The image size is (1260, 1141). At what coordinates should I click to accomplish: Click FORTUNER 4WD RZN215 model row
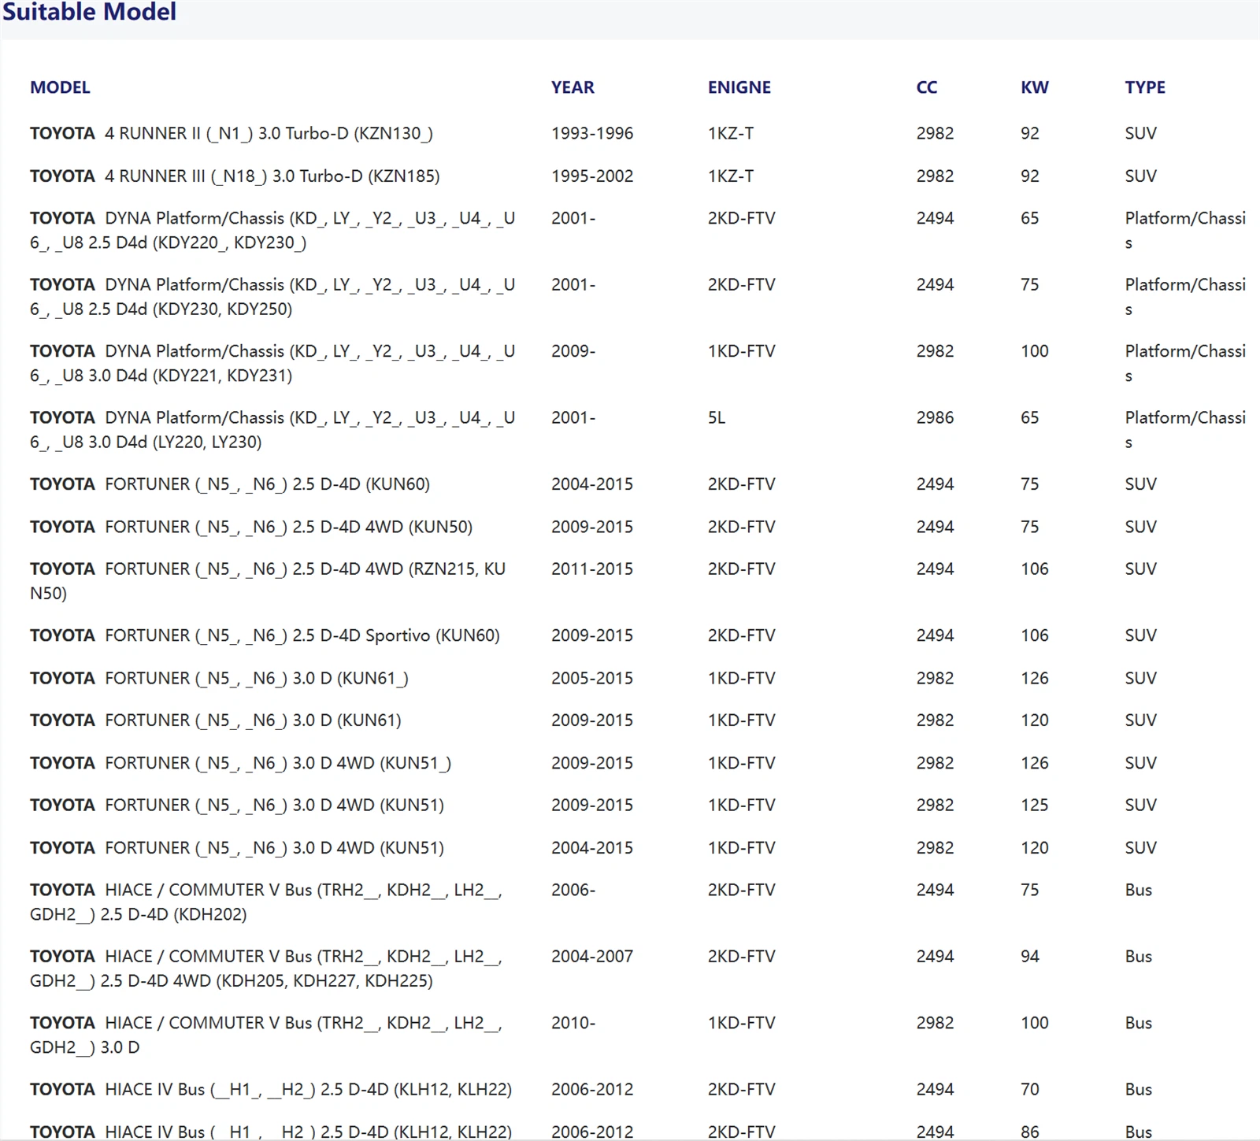click(x=268, y=581)
